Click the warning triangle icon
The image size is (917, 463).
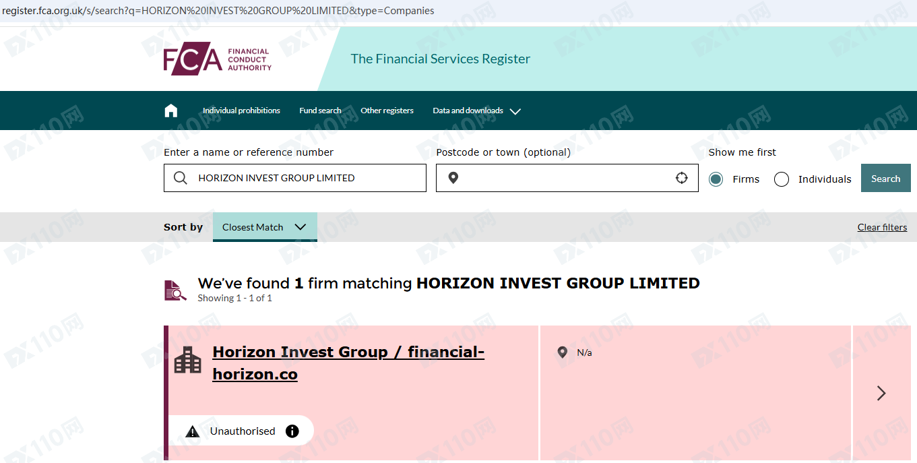coord(193,431)
